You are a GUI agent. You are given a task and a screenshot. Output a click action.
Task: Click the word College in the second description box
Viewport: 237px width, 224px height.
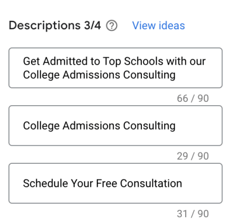[41, 126]
